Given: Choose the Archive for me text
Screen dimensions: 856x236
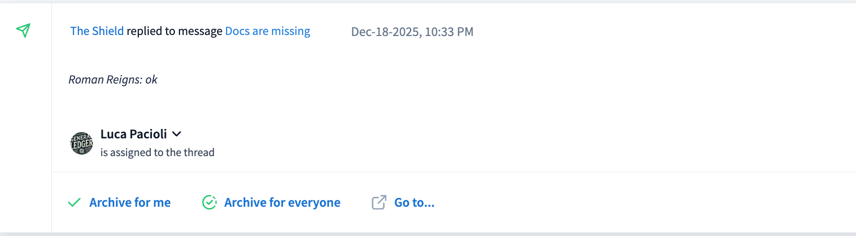Looking at the screenshot, I should tap(130, 203).
